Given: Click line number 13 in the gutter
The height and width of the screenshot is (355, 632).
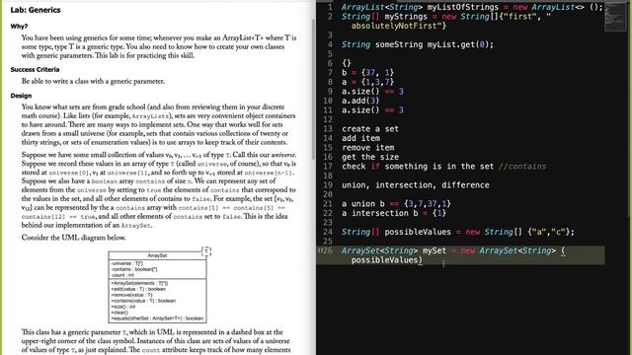Looking at the screenshot, I should pos(328,129).
